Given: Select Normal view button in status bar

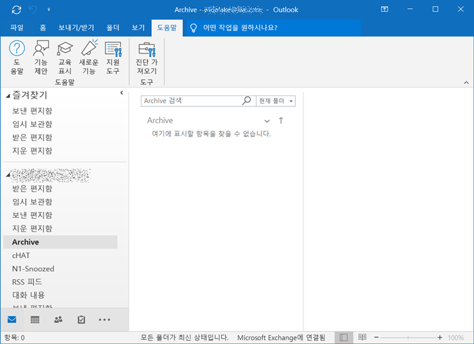Looking at the screenshot, I should point(344,337).
